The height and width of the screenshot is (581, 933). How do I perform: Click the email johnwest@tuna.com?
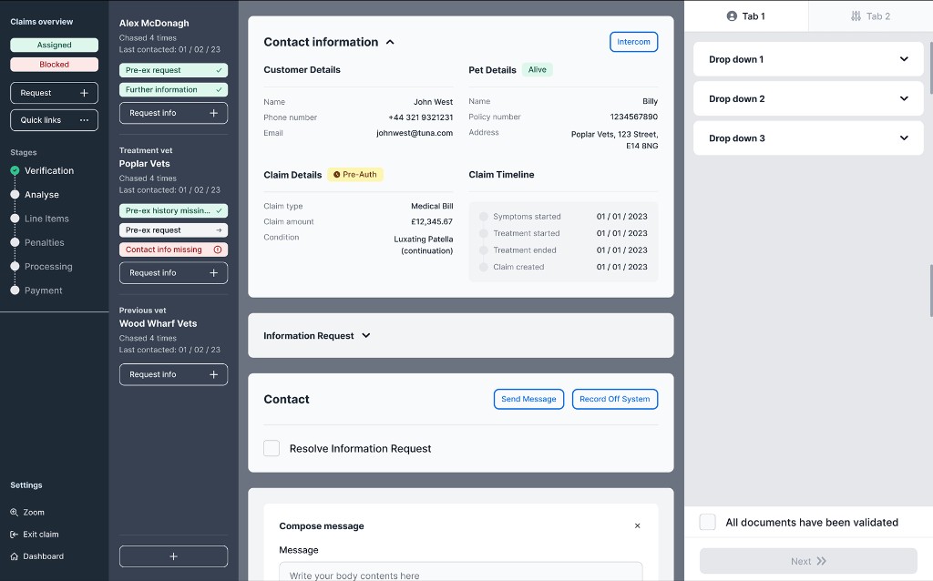[x=415, y=133]
